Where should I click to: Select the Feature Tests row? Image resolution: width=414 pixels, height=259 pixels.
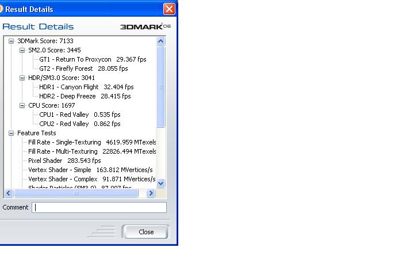(36, 133)
